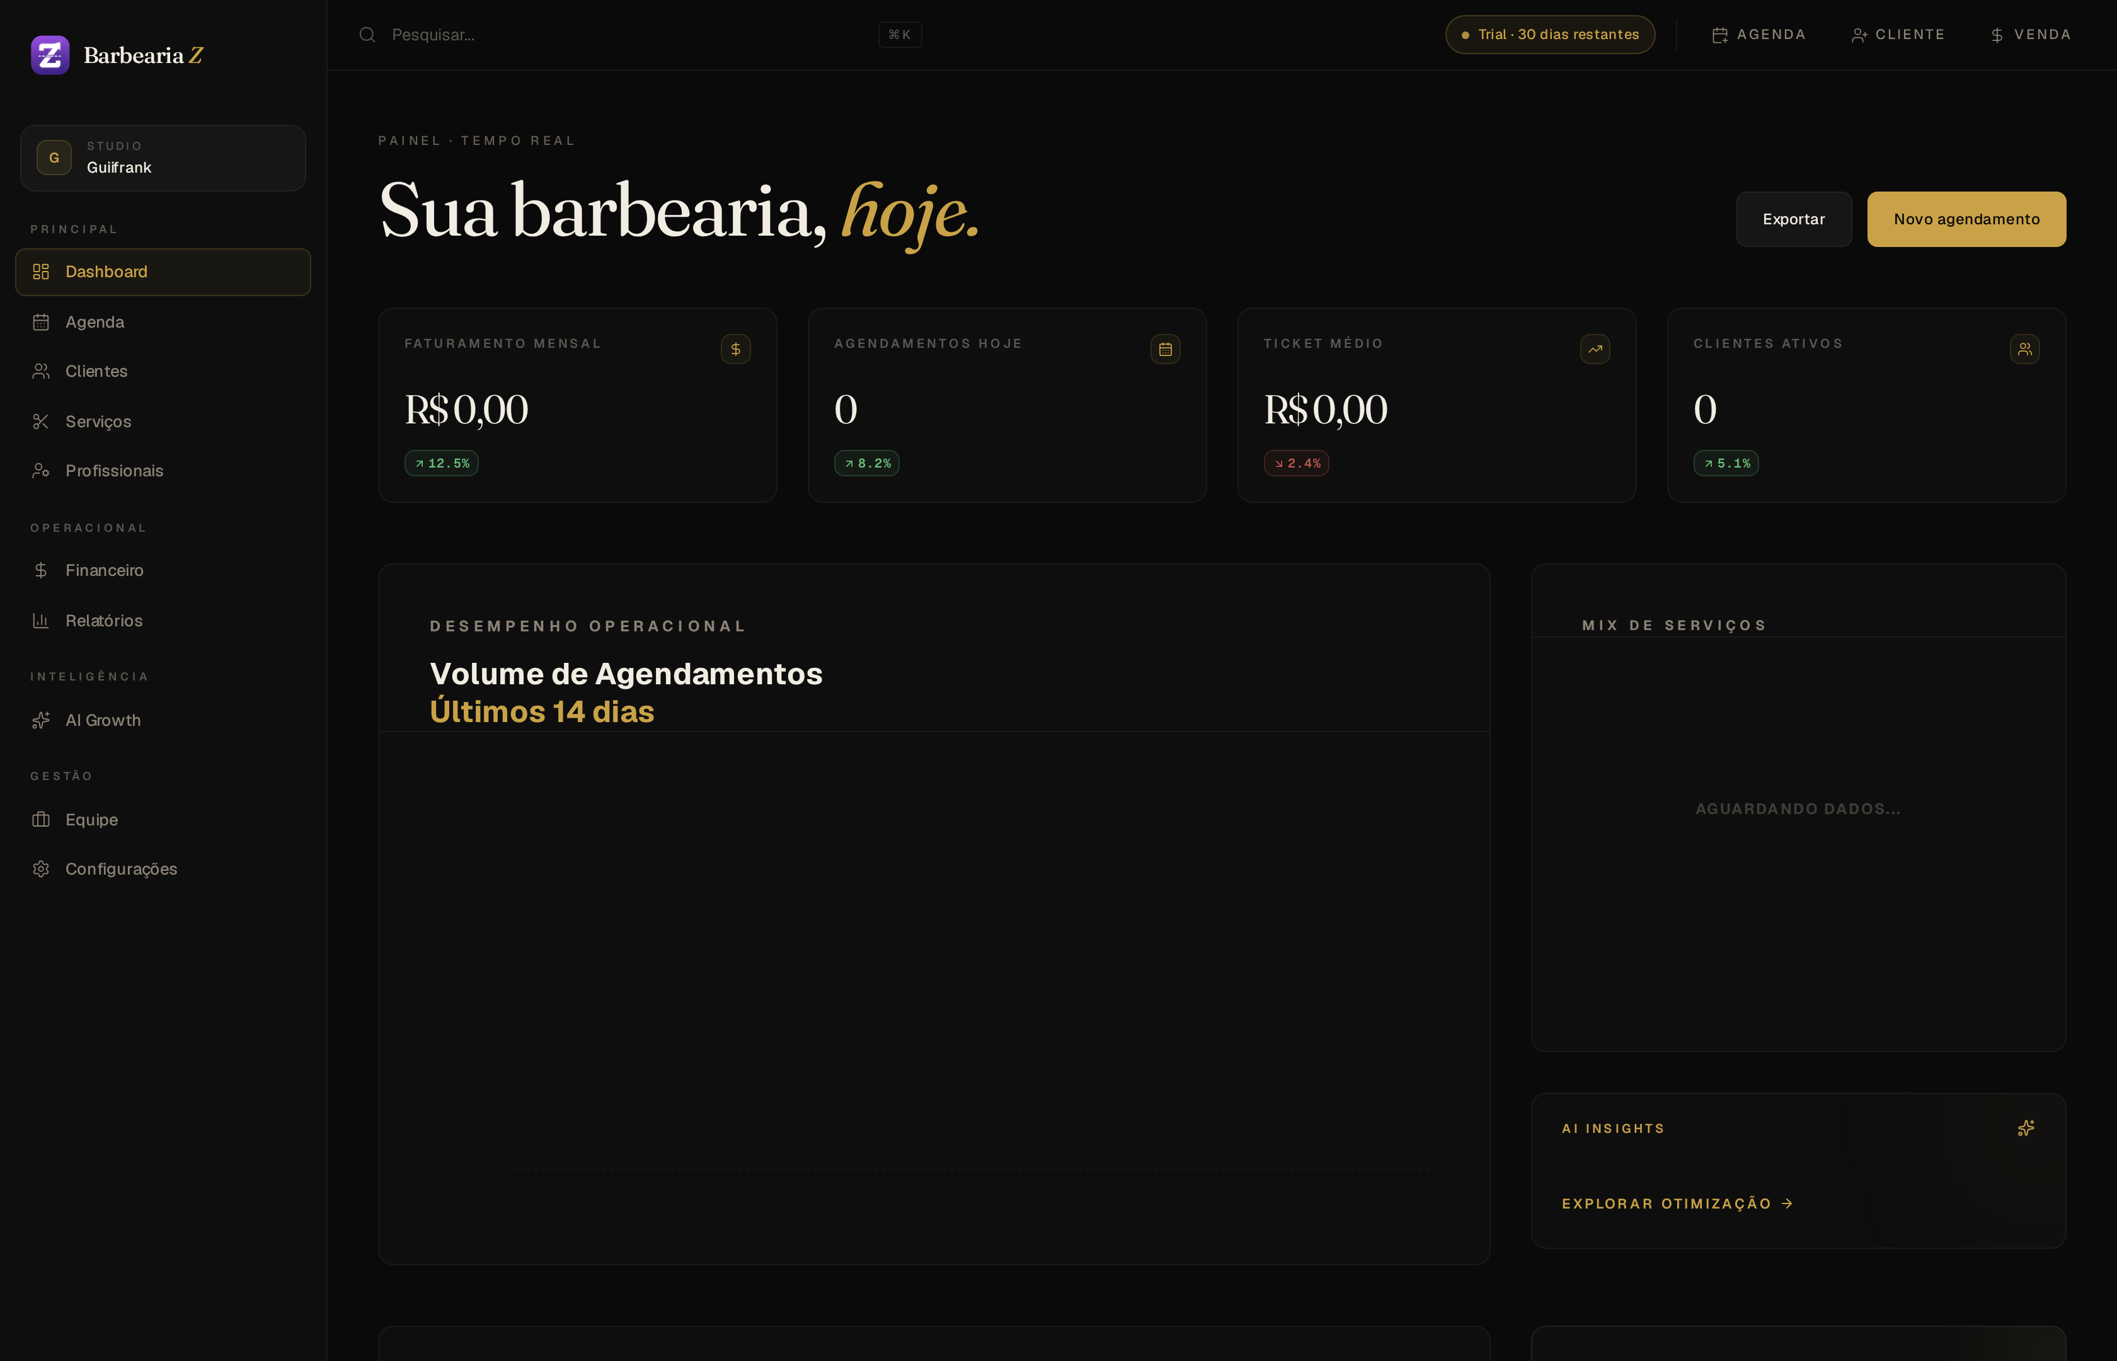Viewport: 2117px width, 1361px height.
Task: Click the dollar icon beside VENDA in top bar
Action: (1997, 35)
